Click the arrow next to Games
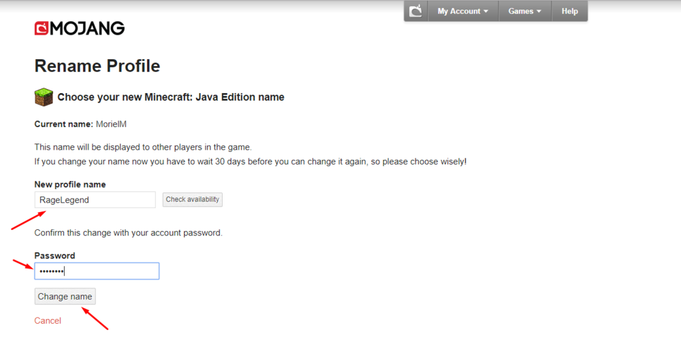This screenshot has width=681, height=338. click(539, 12)
